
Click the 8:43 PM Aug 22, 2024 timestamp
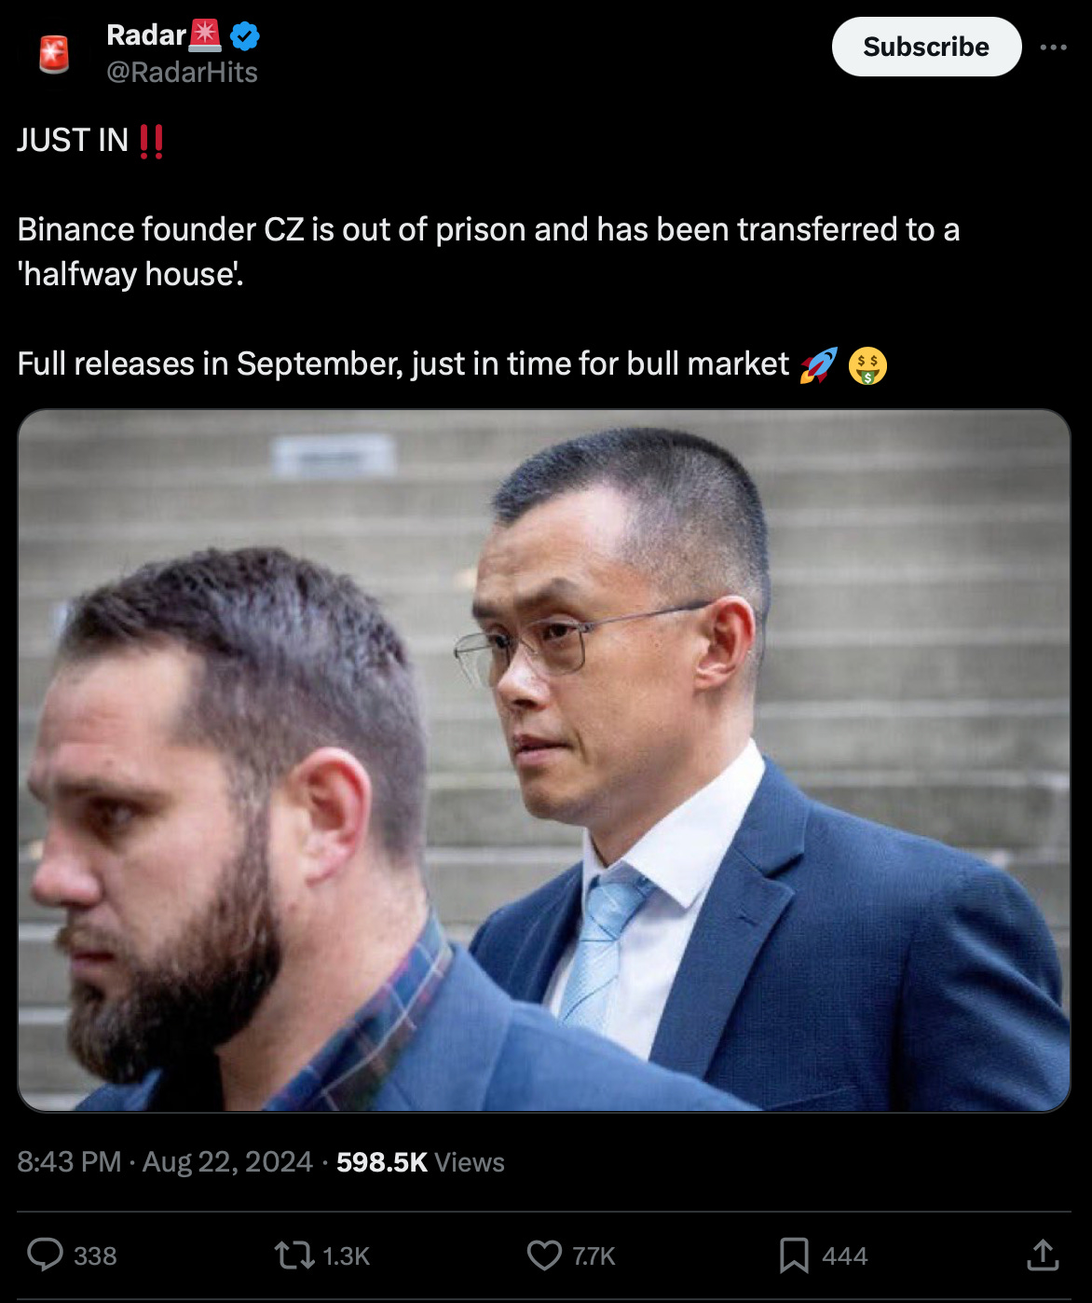[165, 1162]
